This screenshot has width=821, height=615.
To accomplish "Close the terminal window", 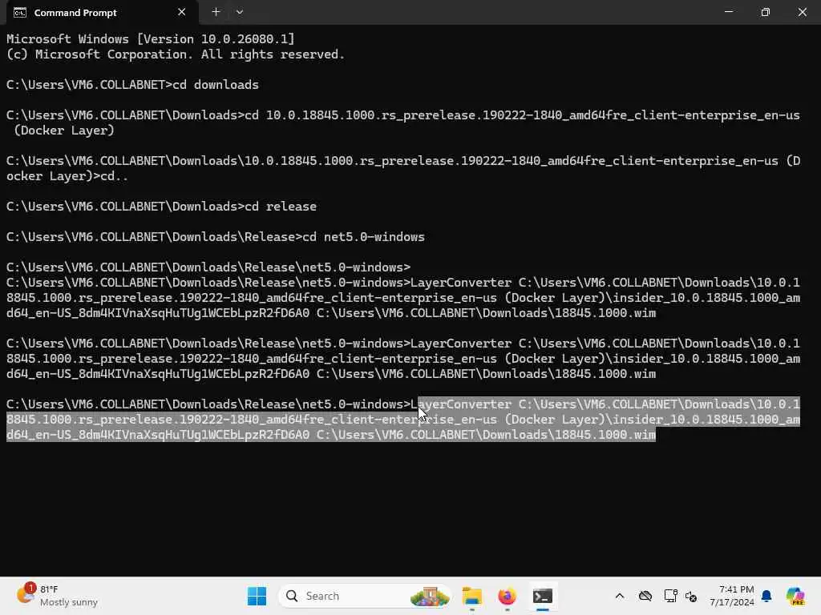I will [802, 12].
